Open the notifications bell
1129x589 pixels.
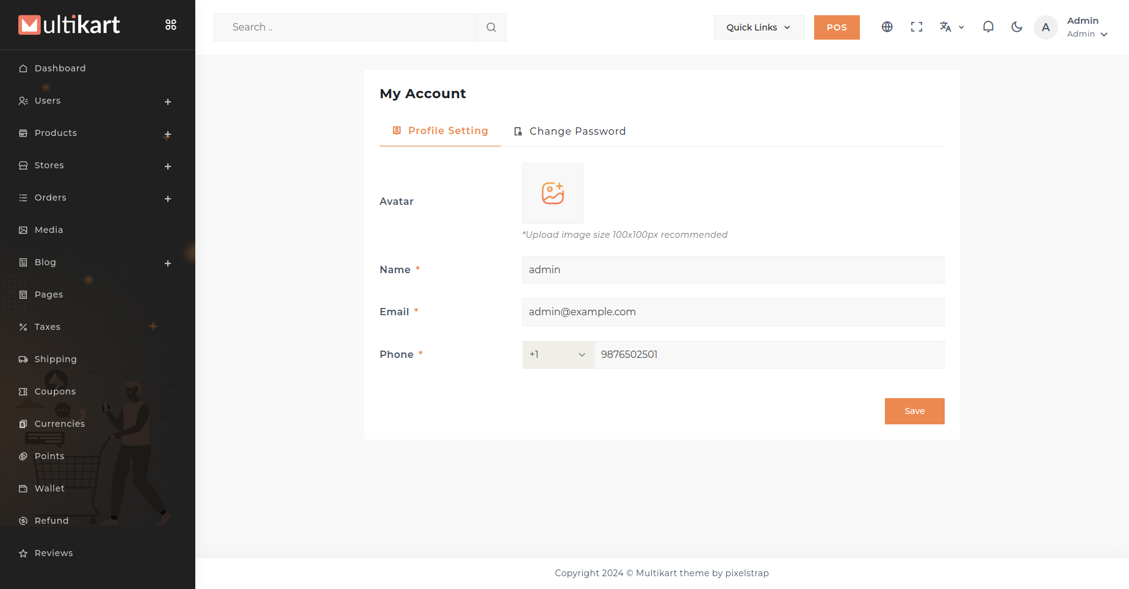pyautogui.click(x=988, y=27)
